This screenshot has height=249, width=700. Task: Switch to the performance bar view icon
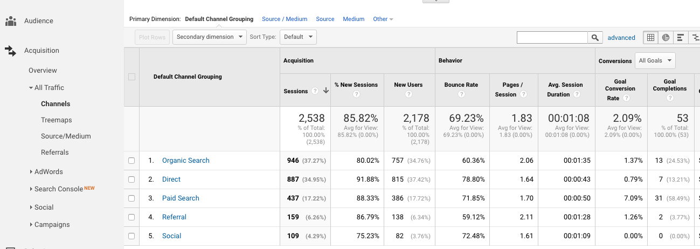681,37
